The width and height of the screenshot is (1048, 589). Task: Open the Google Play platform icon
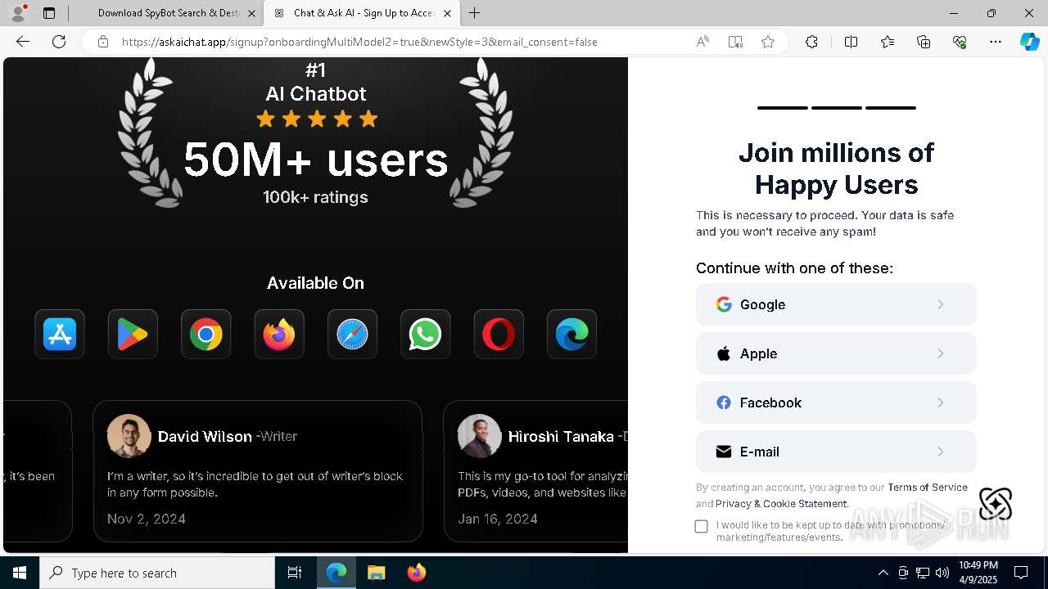(133, 334)
